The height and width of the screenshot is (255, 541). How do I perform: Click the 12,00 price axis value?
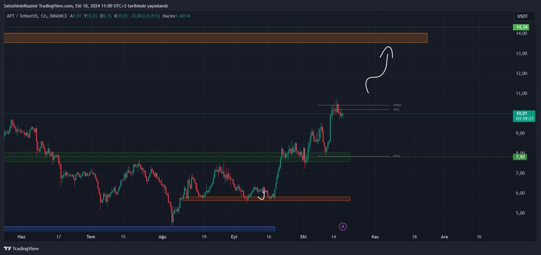click(x=522, y=73)
